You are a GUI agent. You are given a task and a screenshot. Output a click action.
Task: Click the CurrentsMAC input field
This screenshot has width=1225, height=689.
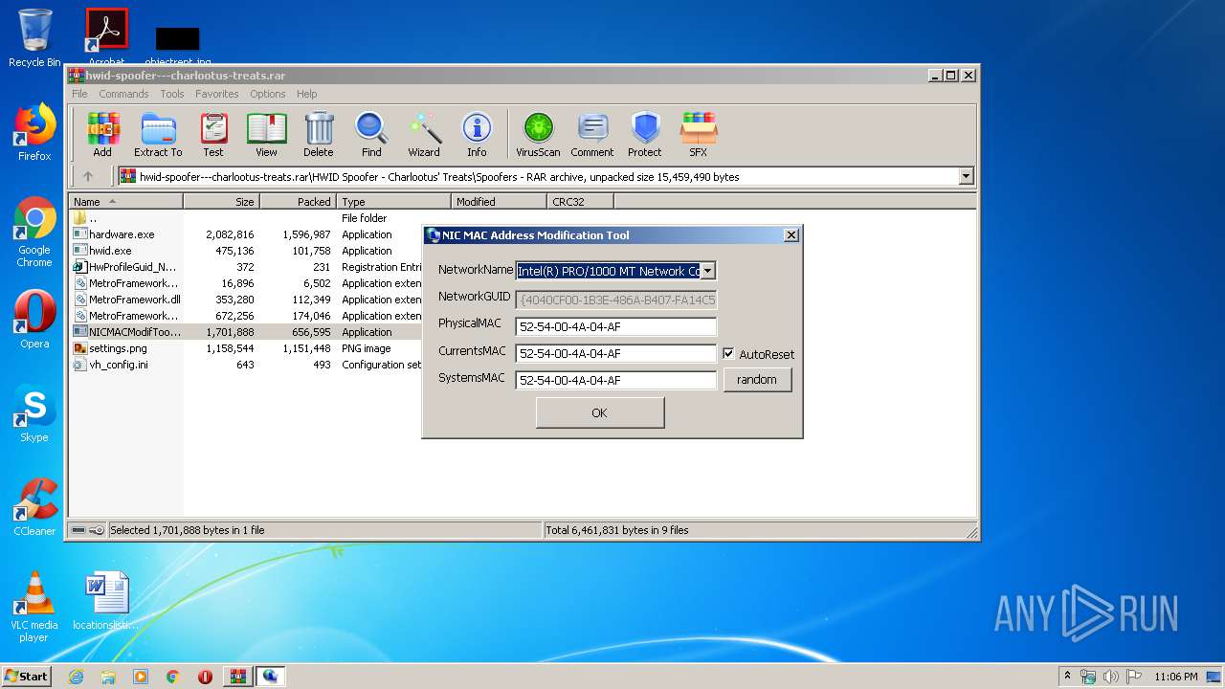[x=615, y=353]
